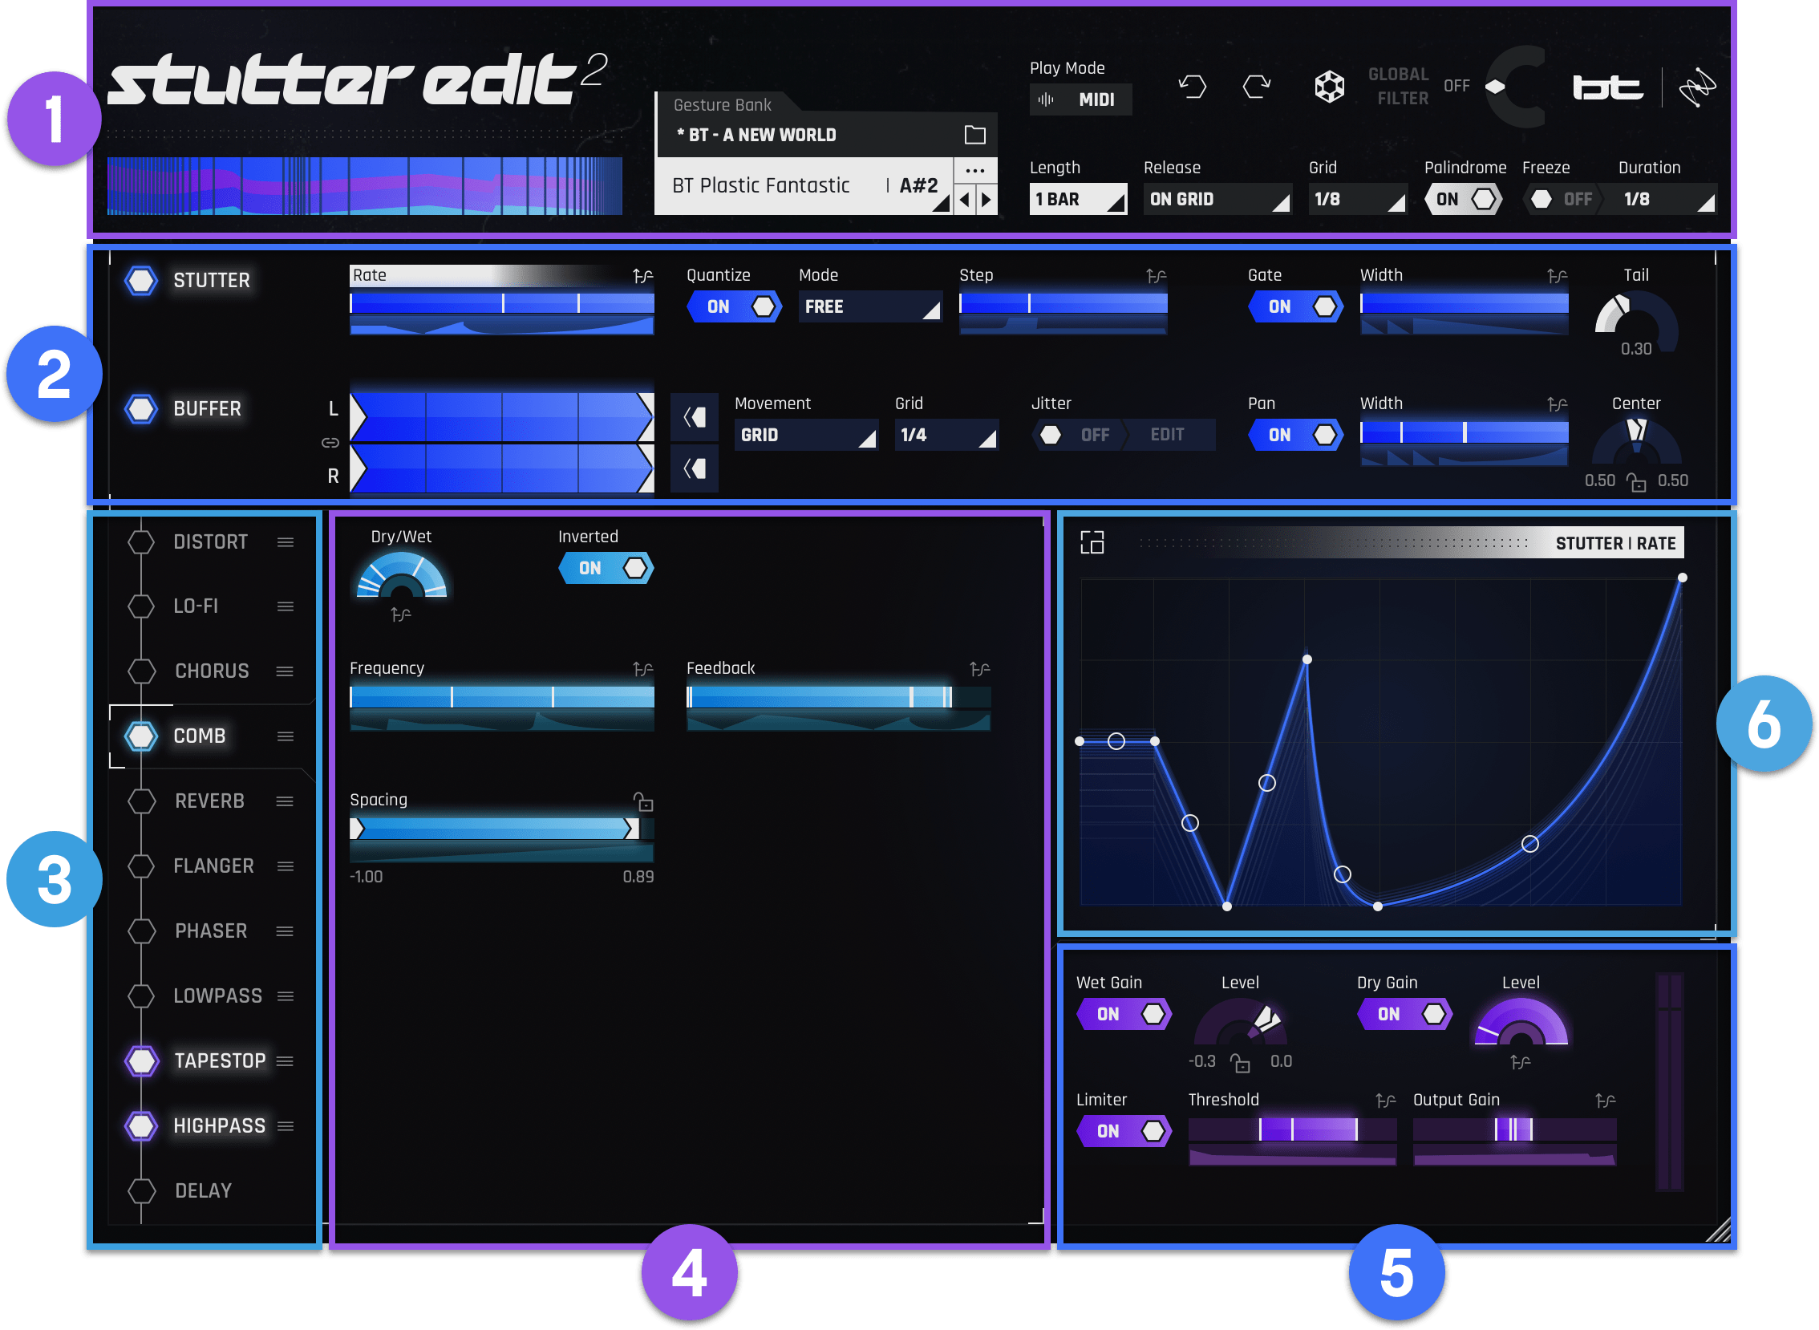Click the R buffer reverse button
This screenshot has width=1819, height=1330.
click(x=694, y=468)
